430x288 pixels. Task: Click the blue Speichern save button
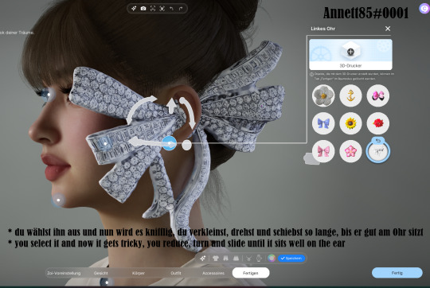[x=291, y=258]
